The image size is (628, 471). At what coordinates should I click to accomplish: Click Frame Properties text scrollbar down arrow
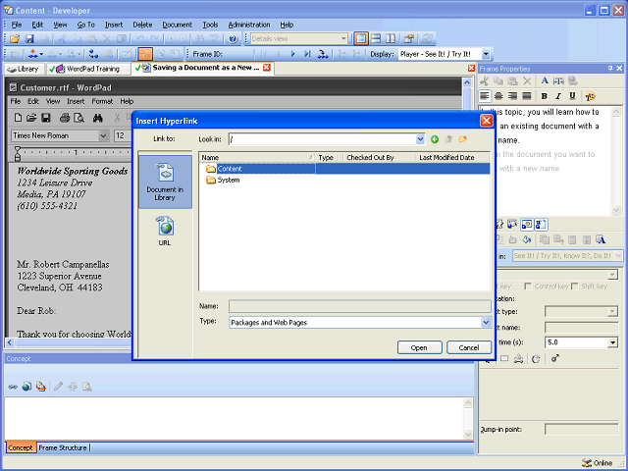point(616,210)
